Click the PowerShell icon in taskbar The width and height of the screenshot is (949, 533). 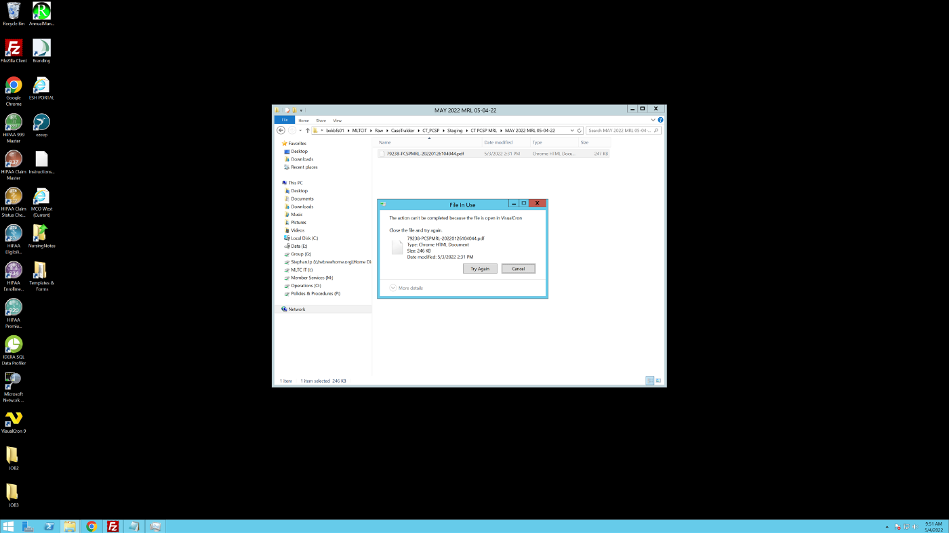(x=49, y=526)
